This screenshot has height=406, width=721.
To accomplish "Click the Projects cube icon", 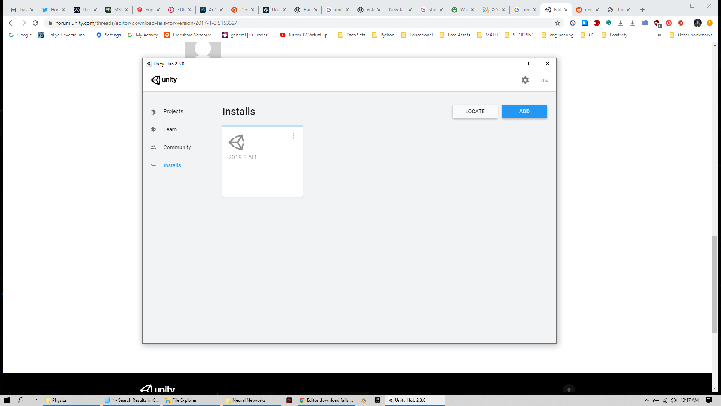I will click(x=153, y=112).
